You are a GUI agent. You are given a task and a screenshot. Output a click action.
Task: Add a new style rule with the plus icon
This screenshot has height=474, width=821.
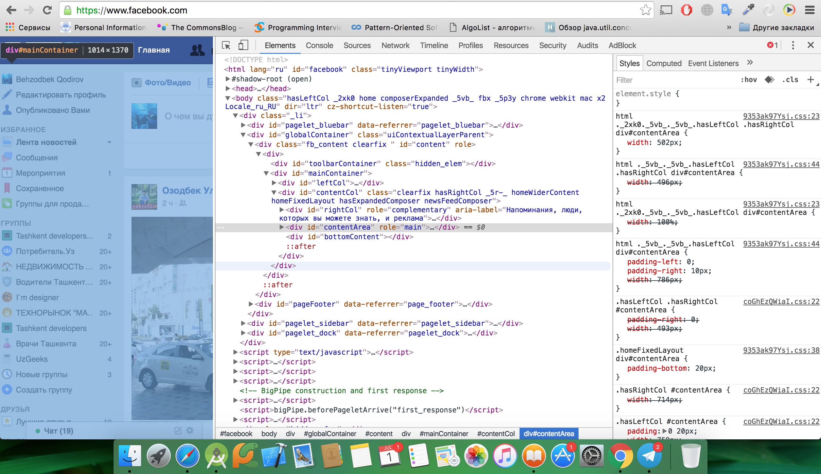(x=811, y=80)
